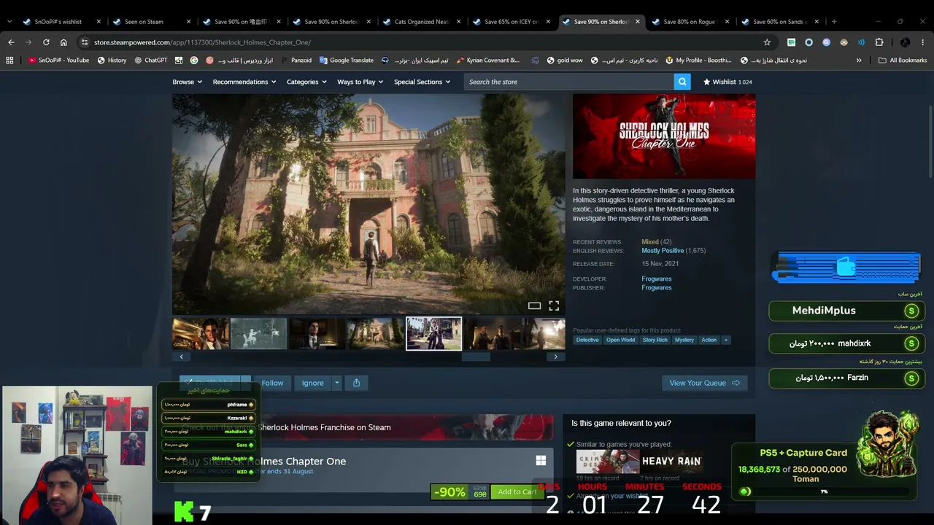This screenshot has width=934, height=525.
Task: Select the highlighted screenshot thumbnail
Action: (433, 333)
